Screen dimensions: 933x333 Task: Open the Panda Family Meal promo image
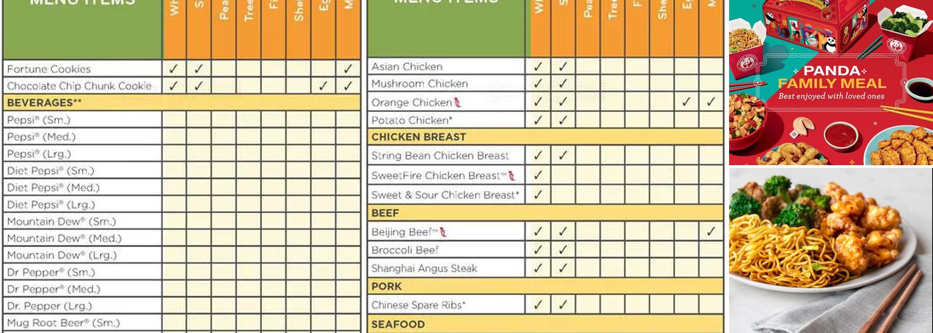point(830,82)
